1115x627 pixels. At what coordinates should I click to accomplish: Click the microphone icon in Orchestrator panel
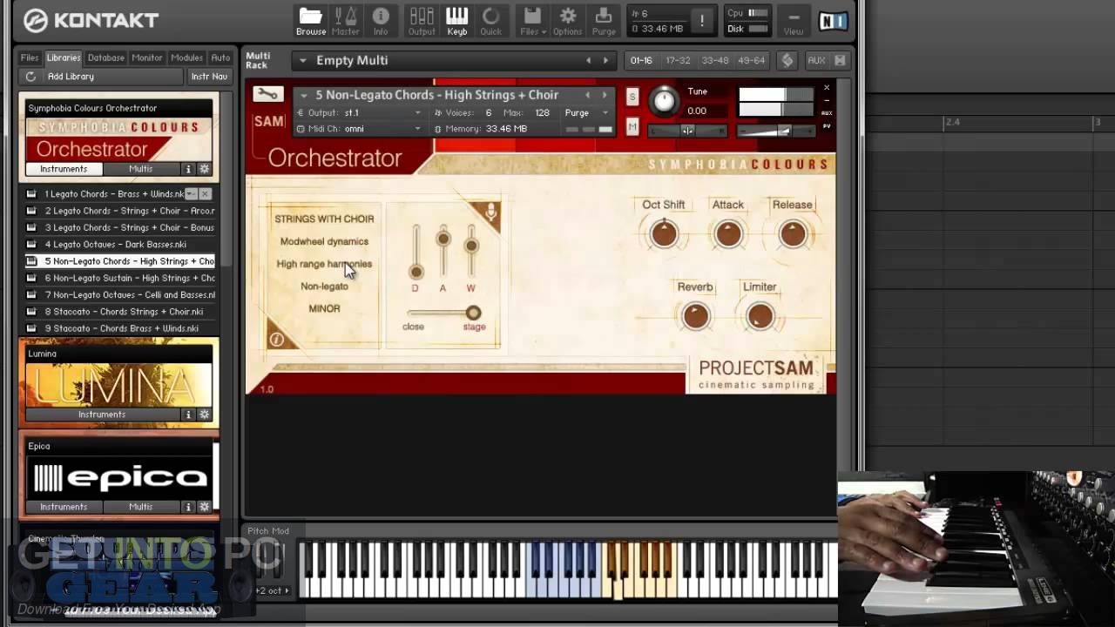490,212
